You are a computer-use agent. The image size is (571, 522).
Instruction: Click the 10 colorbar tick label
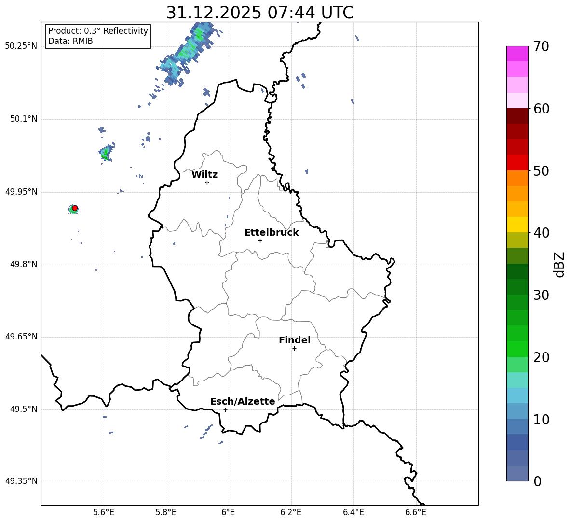pyautogui.click(x=541, y=419)
